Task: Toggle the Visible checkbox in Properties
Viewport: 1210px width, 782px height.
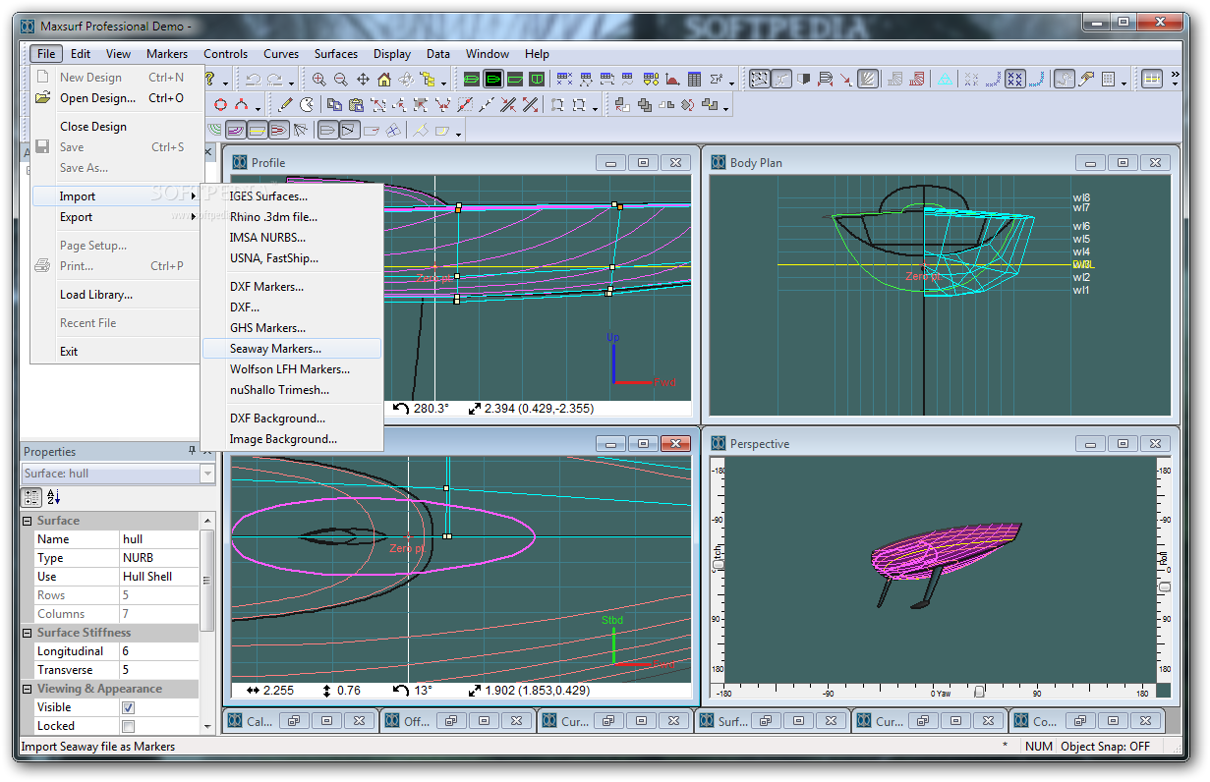Action: 128,707
